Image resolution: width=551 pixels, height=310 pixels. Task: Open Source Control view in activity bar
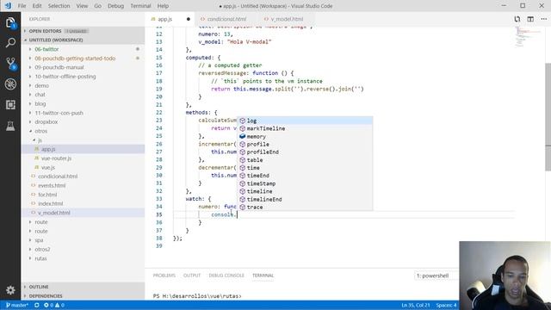pos(10,64)
